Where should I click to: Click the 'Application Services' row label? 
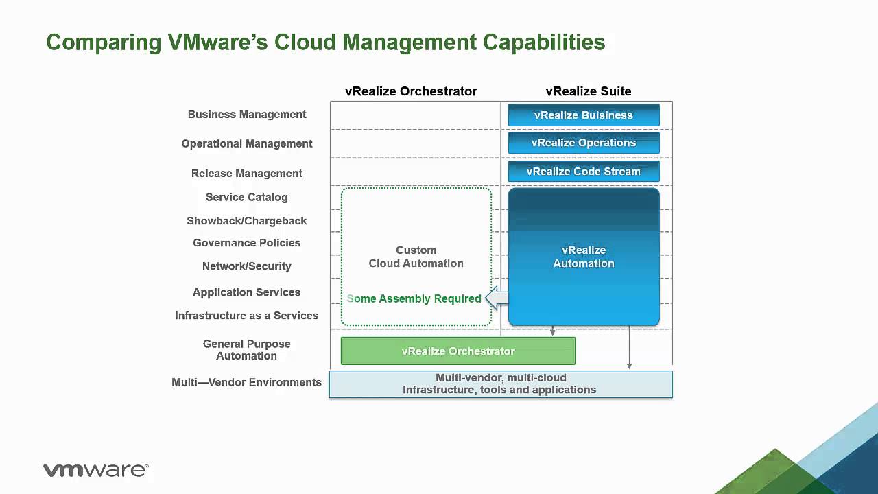tap(247, 292)
